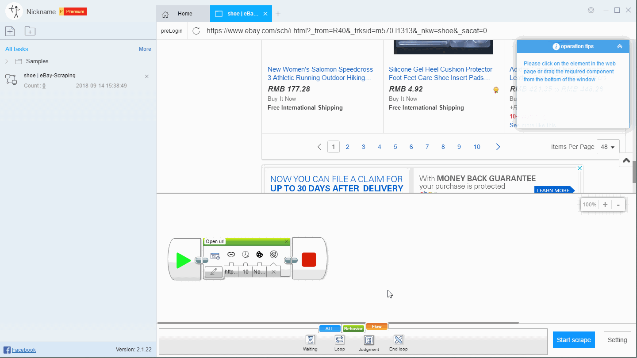
Task: Go to previous results page
Action: 319,147
